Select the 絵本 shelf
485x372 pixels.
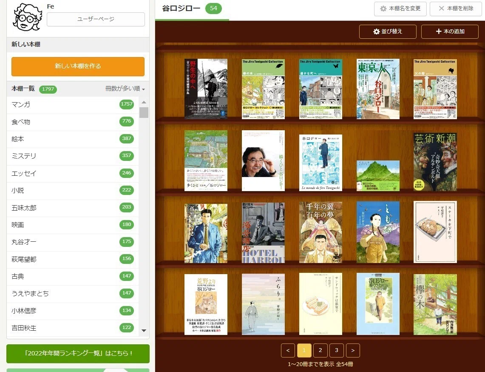click(x=73, y=139)
